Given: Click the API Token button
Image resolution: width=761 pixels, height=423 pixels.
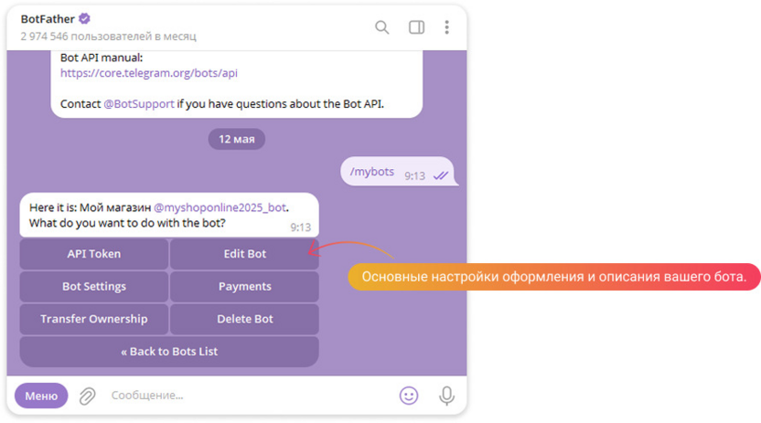Looking at the screenshot, I should (94, 254).
